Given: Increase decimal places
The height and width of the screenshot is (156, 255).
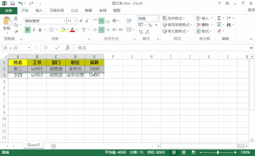Looking at the screenshot, I should coord(141,32).
